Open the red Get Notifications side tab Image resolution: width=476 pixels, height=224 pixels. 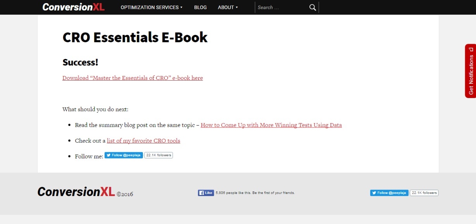click(471, 71)
